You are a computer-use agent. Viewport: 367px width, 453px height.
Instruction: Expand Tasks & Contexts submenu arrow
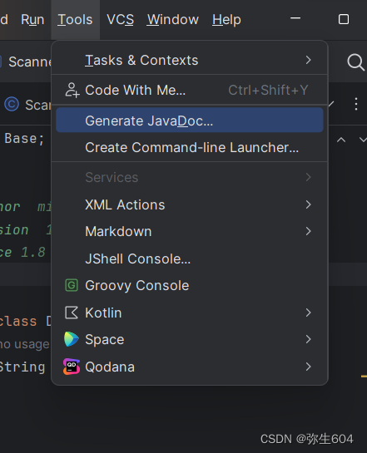308,60
